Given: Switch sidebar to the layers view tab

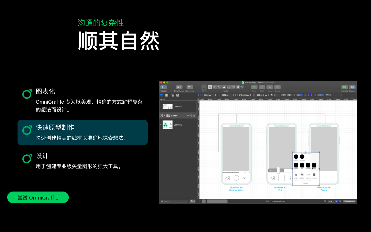Looking at the screenshot, I should coord(162,95).
